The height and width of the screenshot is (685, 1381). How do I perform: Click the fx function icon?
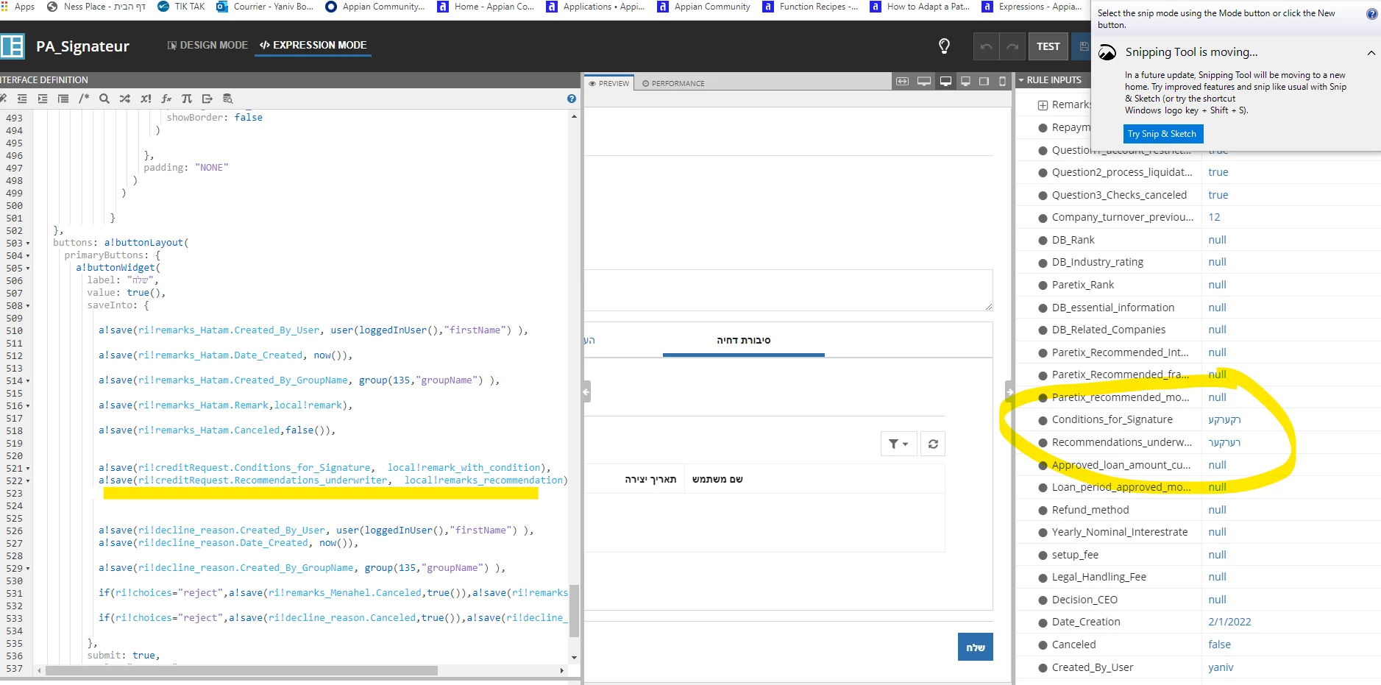click(166, 99)
